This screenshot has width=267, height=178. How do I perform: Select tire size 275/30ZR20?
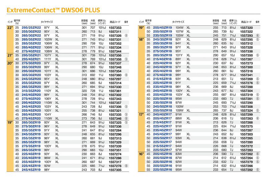coord(31,63)
